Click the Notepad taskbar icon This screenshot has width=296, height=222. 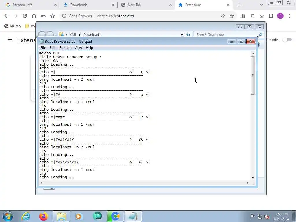tap(133, 216)
